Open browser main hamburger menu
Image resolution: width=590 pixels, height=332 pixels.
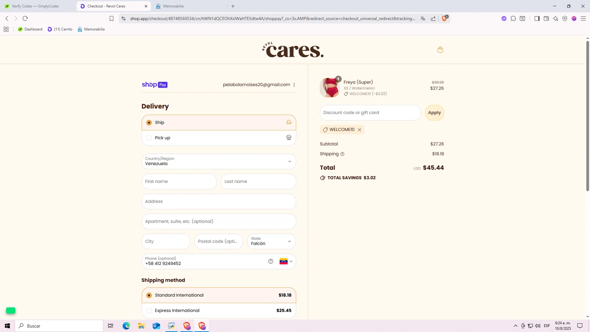coord(583,18)
